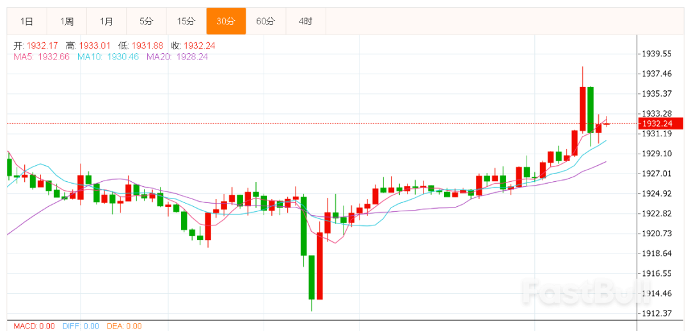Click the 1914.46 price axis label
The height and width of the screenshot is (331, 691).
[656, 293]
